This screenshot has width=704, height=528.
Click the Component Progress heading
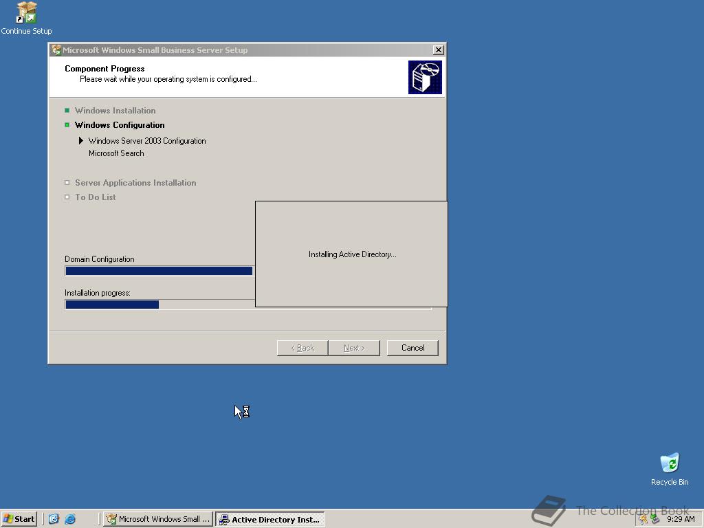tap(104, 69)
